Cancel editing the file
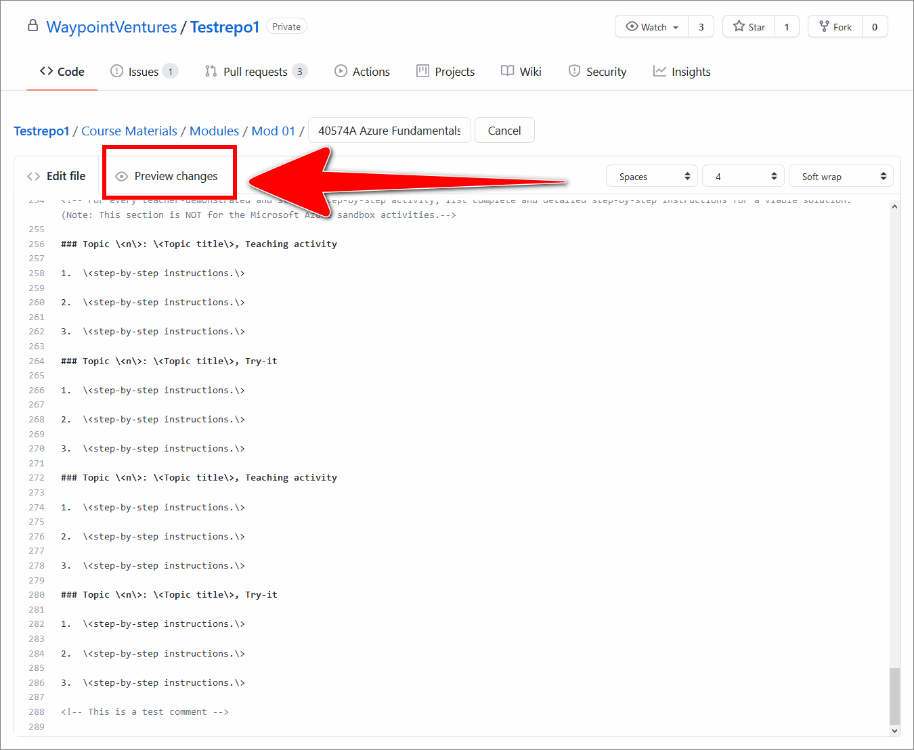 504,131
